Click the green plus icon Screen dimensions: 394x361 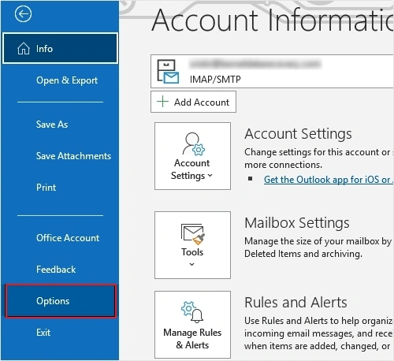pyautogui.click(x=162, y=102)
